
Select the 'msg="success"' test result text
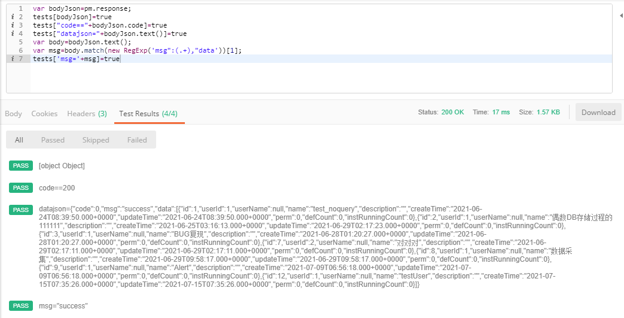[x=63, y=306]
